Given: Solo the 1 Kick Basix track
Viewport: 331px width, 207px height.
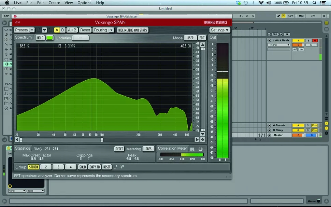Looking at the screenshot, I should coord(308,40).
